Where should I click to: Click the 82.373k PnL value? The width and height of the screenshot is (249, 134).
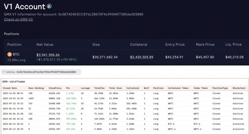click(70, 109)
